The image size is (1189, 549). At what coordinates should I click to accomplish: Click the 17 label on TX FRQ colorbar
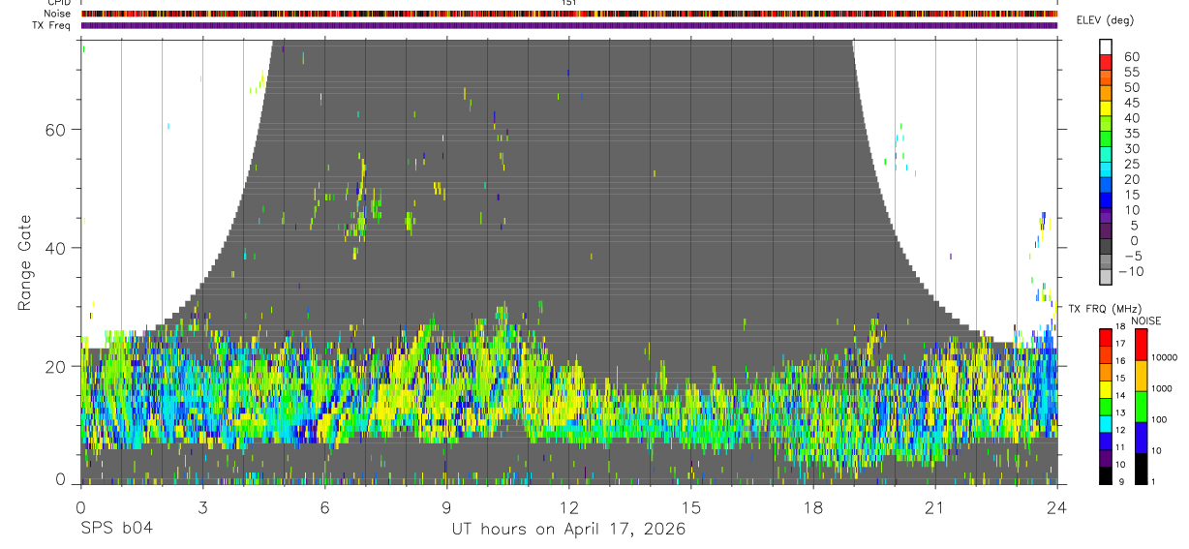click(x=1120, y=344)
